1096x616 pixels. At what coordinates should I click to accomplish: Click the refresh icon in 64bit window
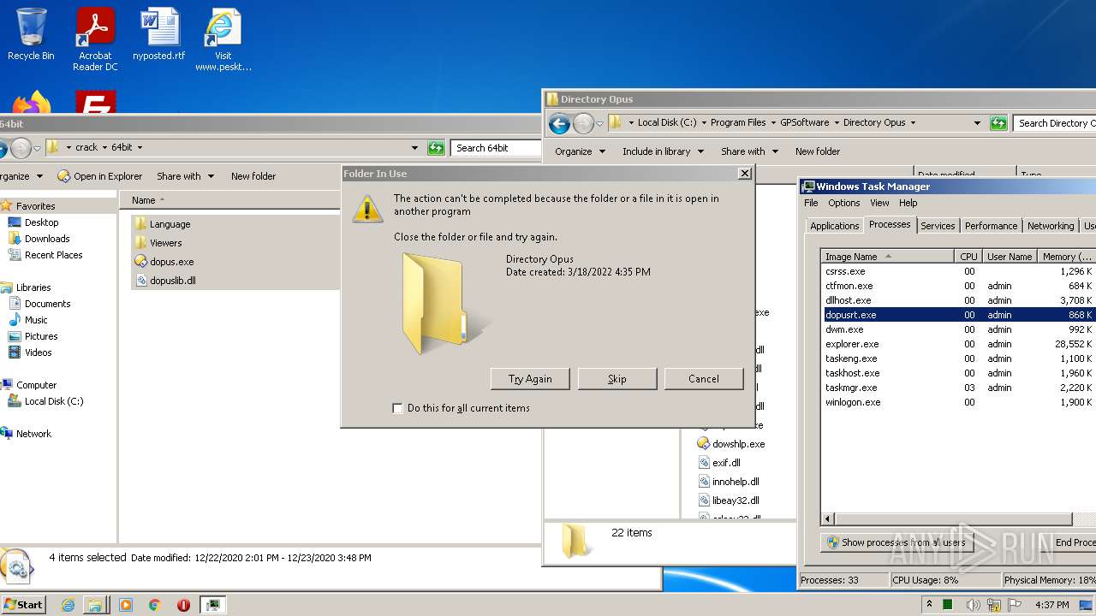436,148
